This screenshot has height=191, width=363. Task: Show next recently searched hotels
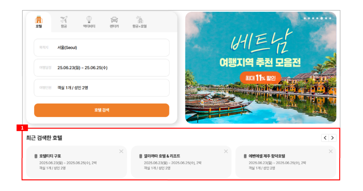[333, 138]
